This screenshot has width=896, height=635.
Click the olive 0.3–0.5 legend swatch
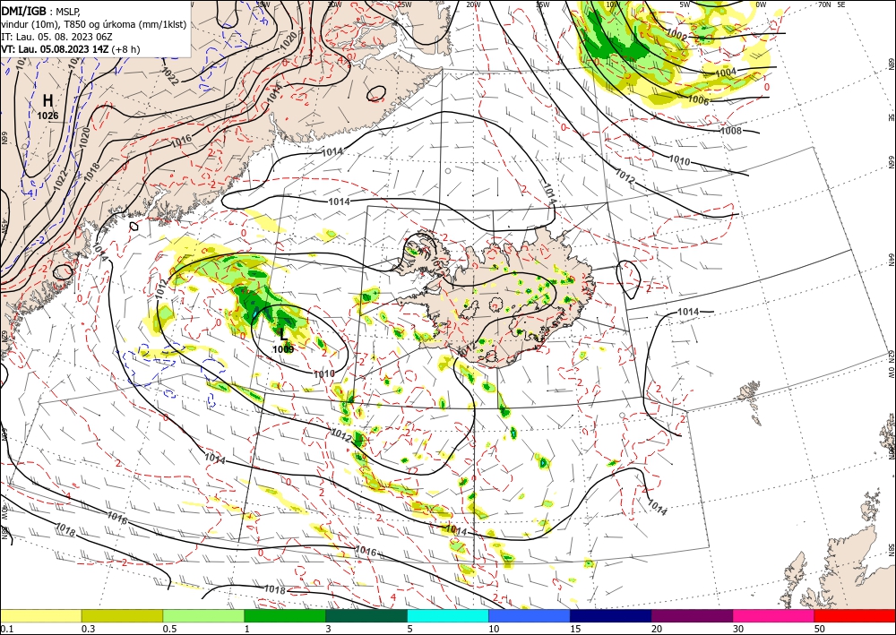[122, 615]
